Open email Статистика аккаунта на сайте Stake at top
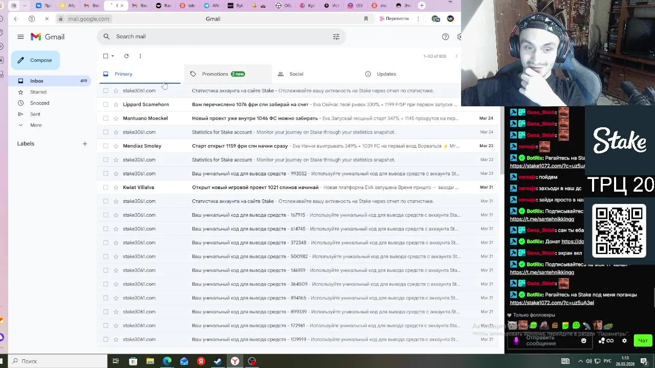655x368 pixels. [x=298, y=90]
